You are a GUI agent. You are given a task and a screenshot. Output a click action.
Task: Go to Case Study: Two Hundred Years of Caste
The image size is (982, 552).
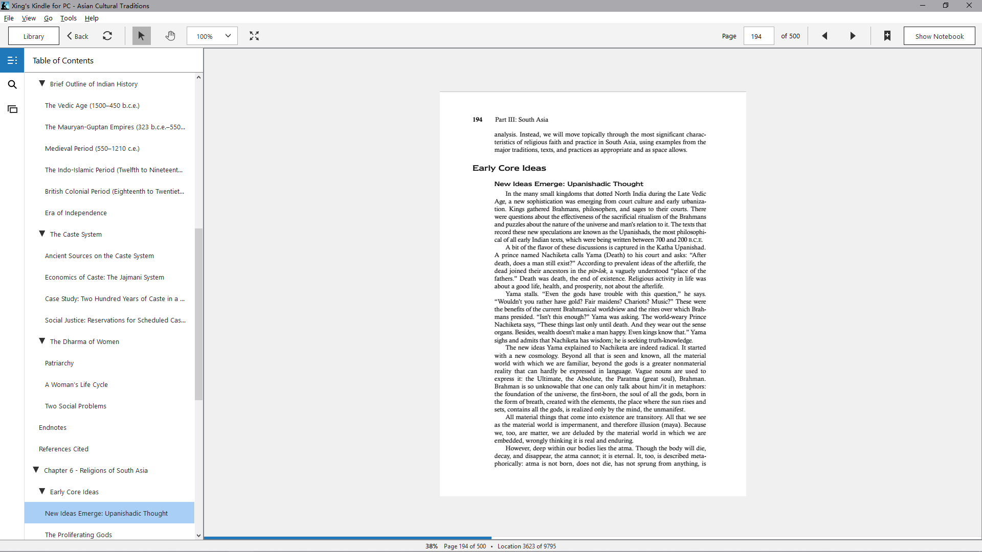(x=109, y=298)
